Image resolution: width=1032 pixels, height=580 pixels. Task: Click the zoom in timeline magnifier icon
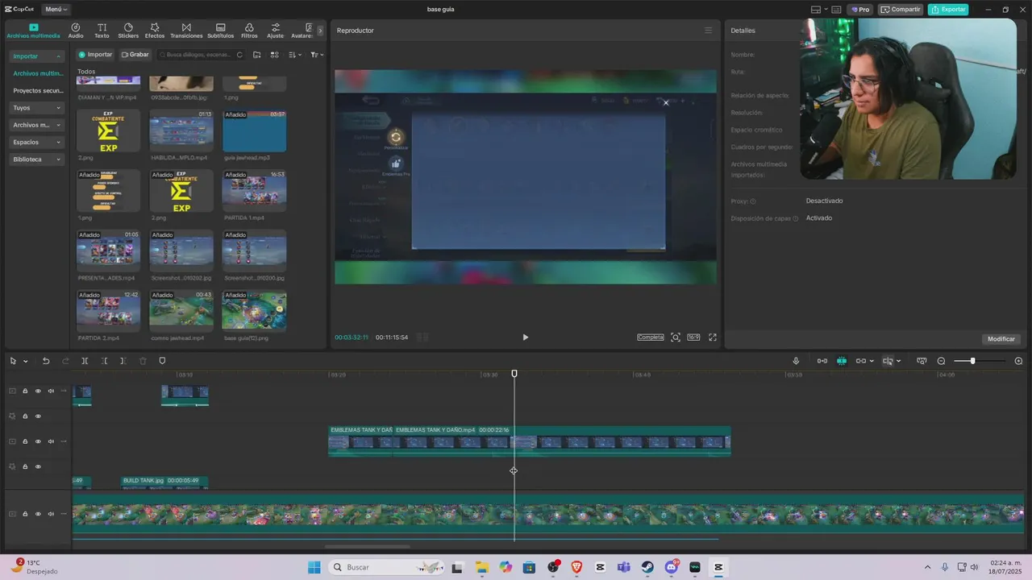[1018, 361]
